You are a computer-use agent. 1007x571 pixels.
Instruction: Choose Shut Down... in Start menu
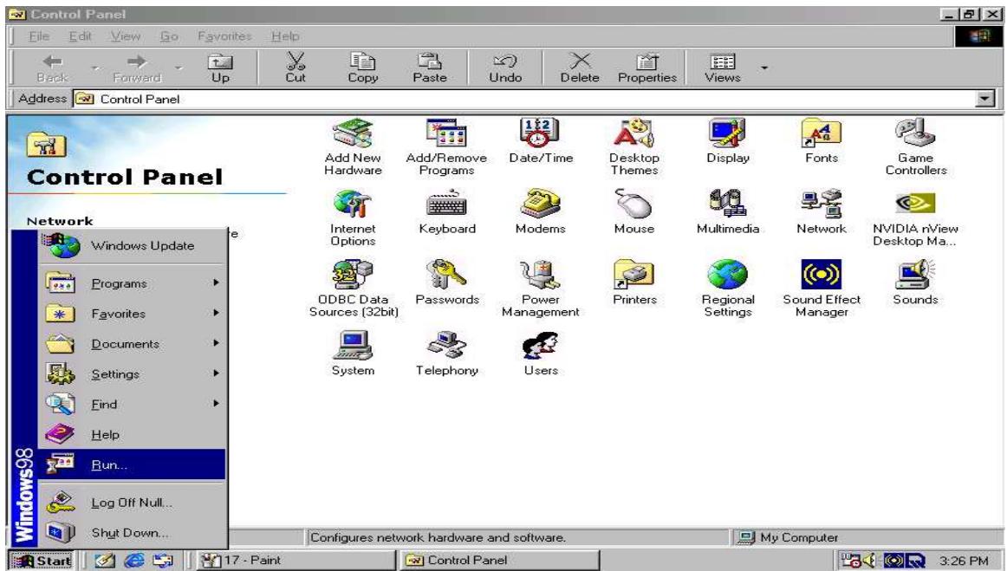pyautogui.click(x=132, y=533)
